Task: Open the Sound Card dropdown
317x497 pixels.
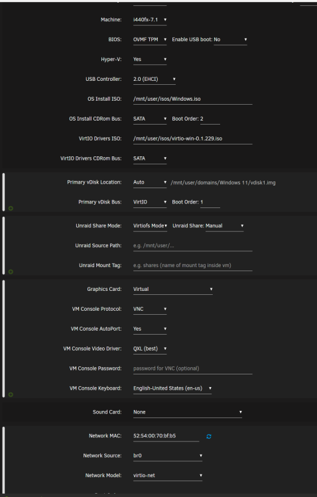Action: pos(188,412)
